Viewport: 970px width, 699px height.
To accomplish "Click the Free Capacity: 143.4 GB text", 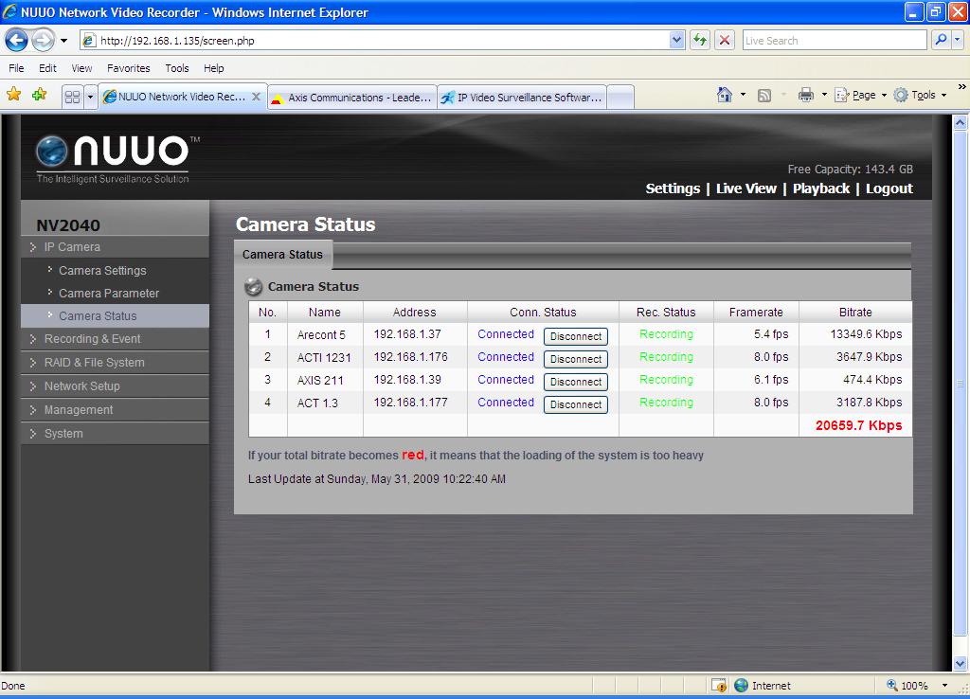I will tap(850, 169).
